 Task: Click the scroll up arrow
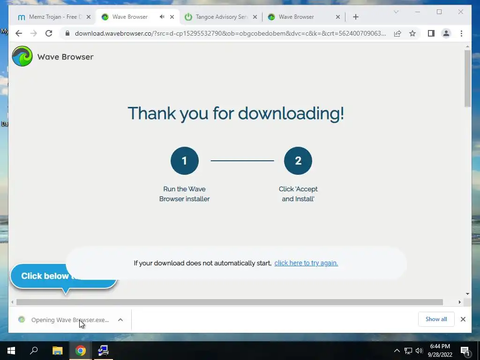(x=467, y=47)
